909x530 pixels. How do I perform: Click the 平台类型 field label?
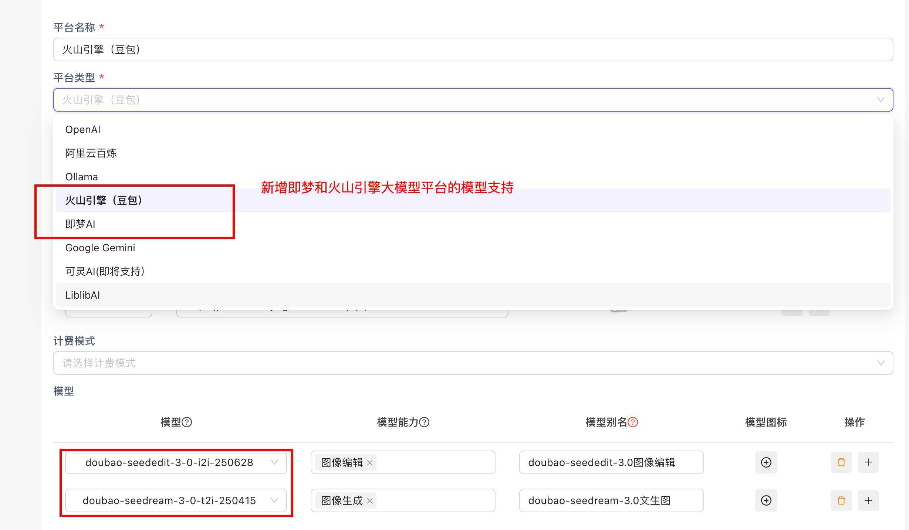74,78
